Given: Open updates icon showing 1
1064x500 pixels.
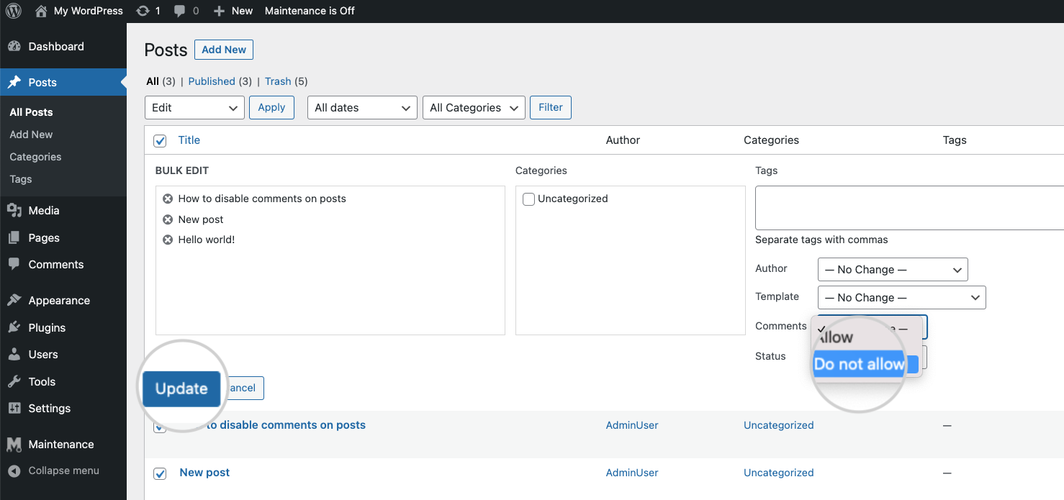Looking at the screenshot, I should (x=143, y=11).
